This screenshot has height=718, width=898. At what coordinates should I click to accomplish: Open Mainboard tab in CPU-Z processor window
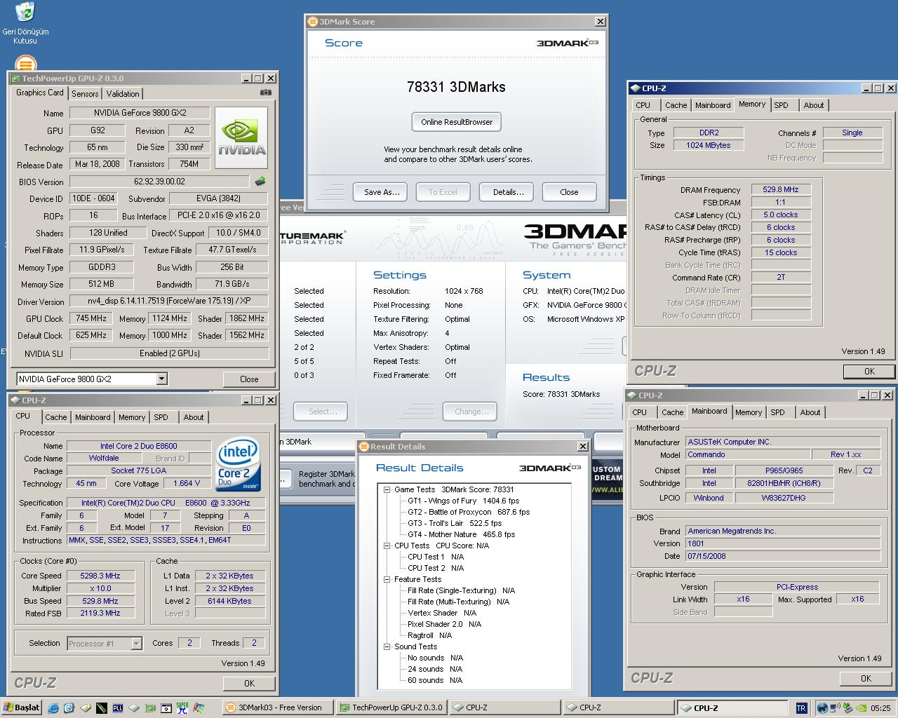click(93, 417)
